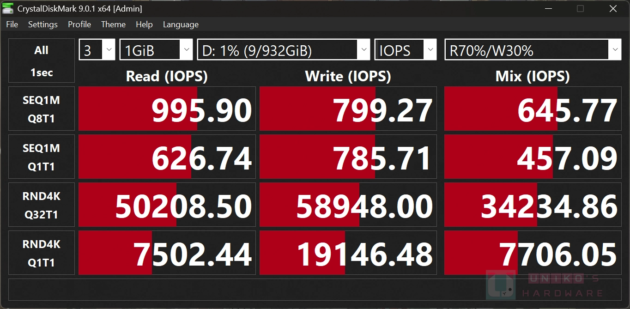Viewport: 630px width, 309px height.
Task: Click the empty comment field at bottom
Action: pos(314,290)
